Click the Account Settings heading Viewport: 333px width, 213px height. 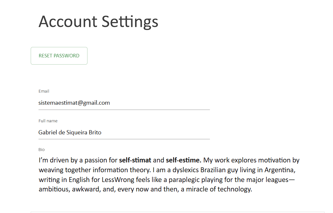point(98,22)
